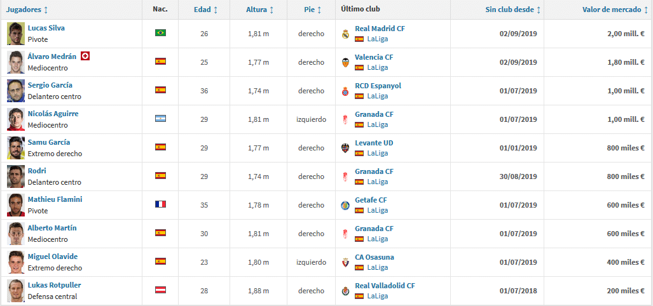Viewport: 653px width, 306px height.
Task: Open LaLiga link under Levante UD
Action: point(377,153)
